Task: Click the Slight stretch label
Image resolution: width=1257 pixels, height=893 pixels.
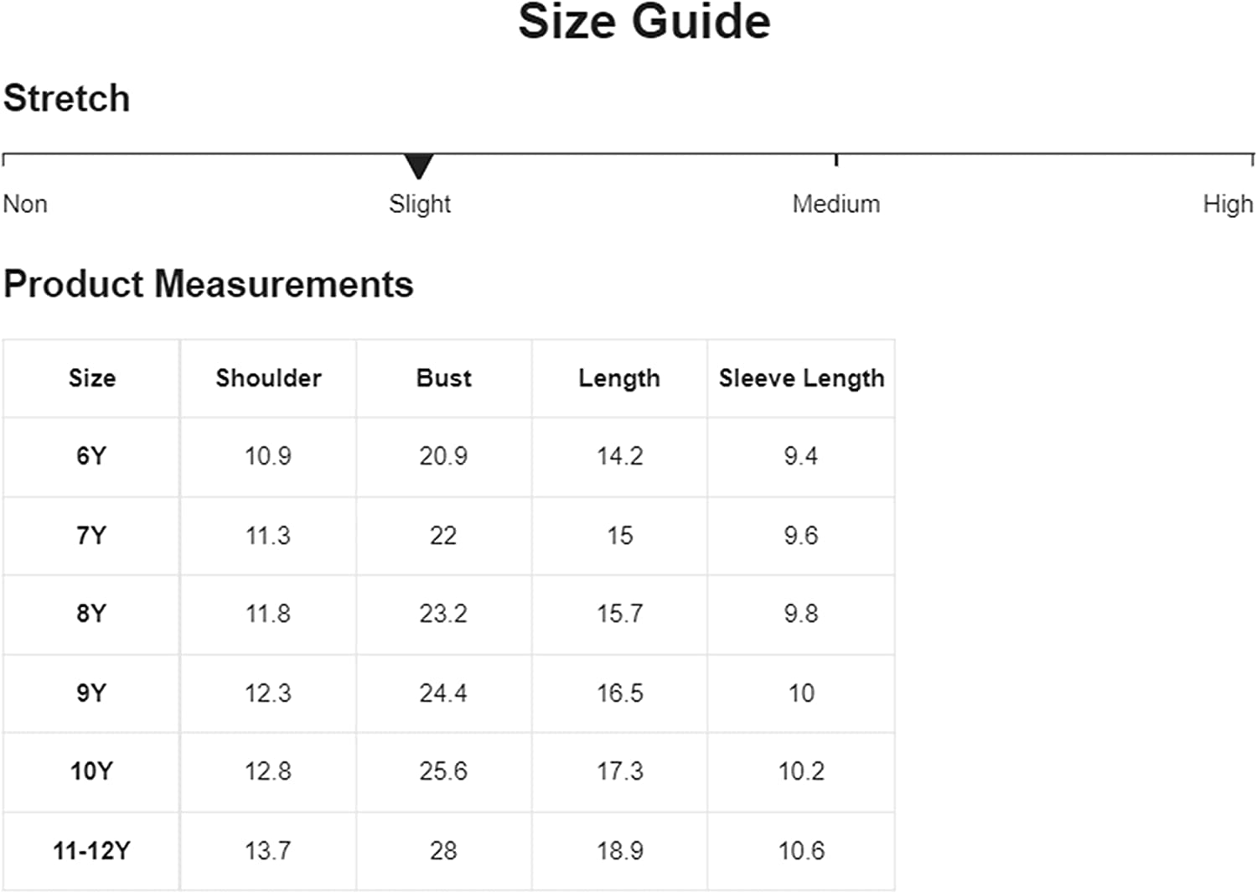Action: [x=419, y=204]
